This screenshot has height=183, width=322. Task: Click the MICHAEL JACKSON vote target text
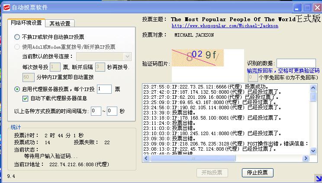(194, 35)
